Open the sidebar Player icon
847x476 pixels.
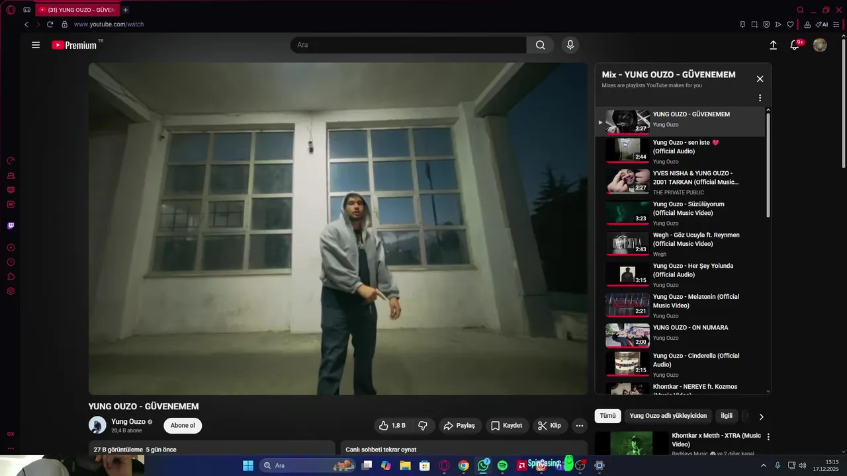point(11,247)
